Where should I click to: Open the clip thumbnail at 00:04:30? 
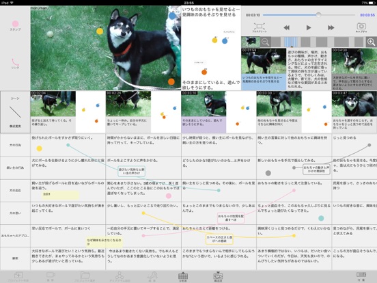coord(354,61)
